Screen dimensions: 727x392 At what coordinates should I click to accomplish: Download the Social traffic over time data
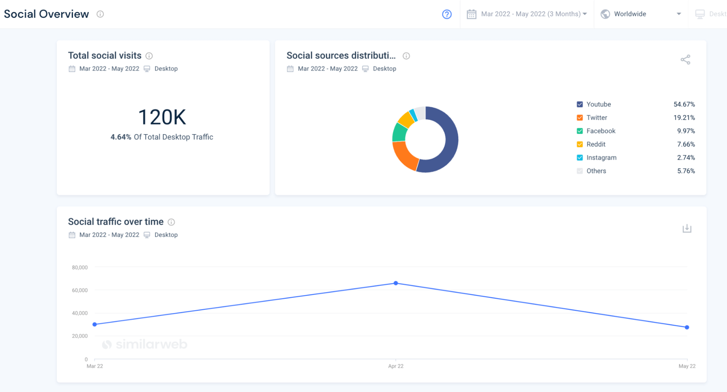(x=687, y=228)
